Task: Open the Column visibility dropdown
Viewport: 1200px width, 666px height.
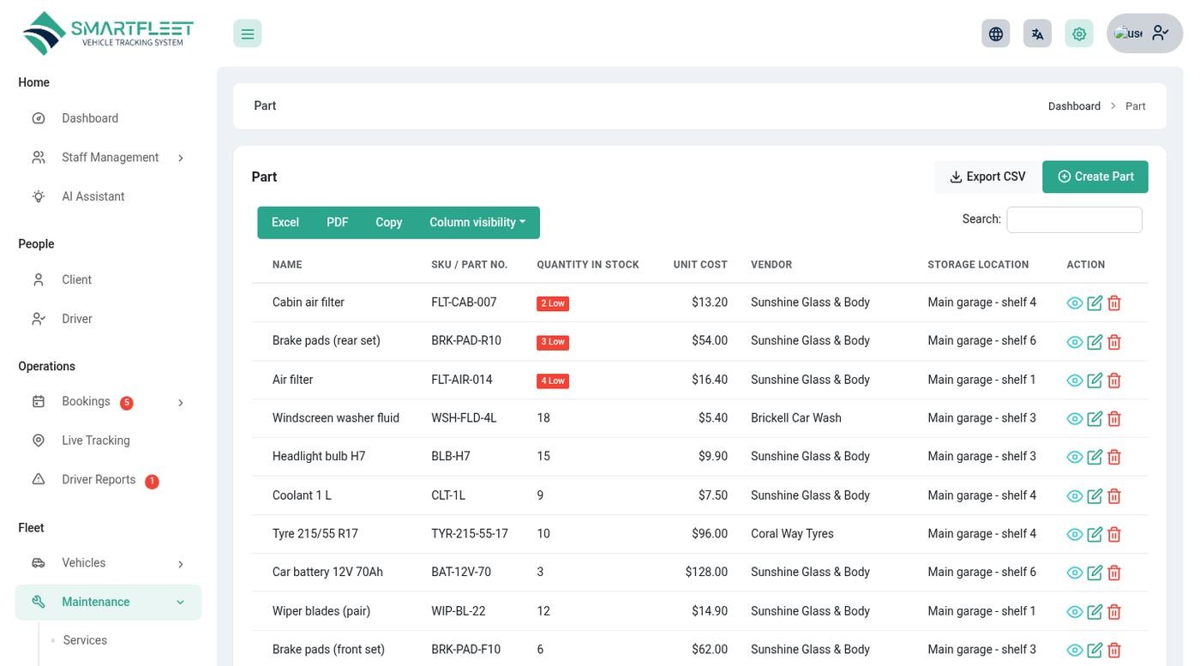Action: [477, 223]
